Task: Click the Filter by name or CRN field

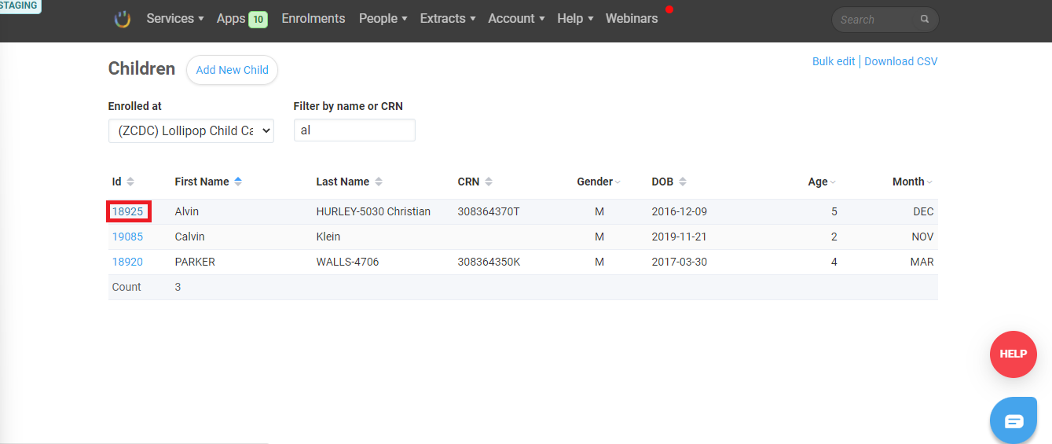Action: [x=354, y=130]
